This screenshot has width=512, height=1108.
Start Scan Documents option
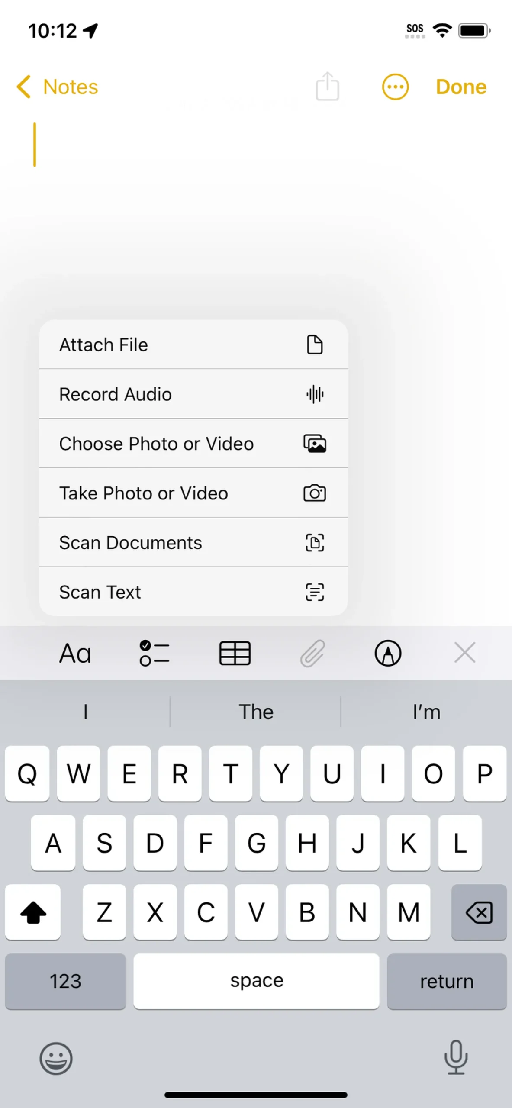pyautogui.click(x=193, y=542)
